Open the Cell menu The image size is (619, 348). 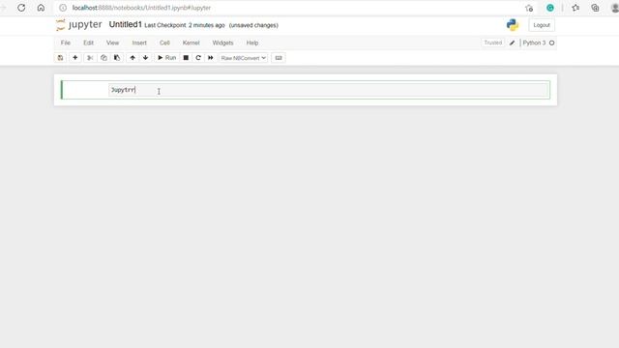[x=164, y=43]
